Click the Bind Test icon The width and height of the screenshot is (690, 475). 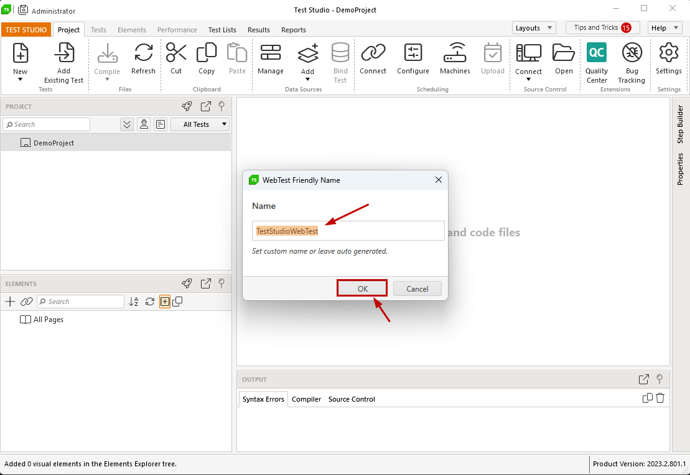340,53
